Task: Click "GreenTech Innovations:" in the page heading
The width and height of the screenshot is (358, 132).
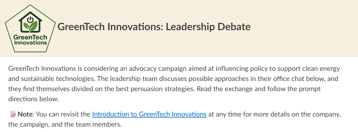Action: [x=110, y=27]
